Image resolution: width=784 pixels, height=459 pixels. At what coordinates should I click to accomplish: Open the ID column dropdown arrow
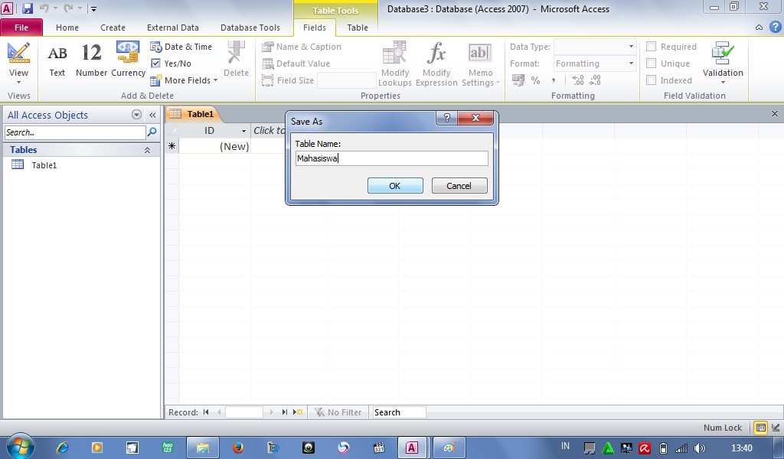(x=243, y=131)
